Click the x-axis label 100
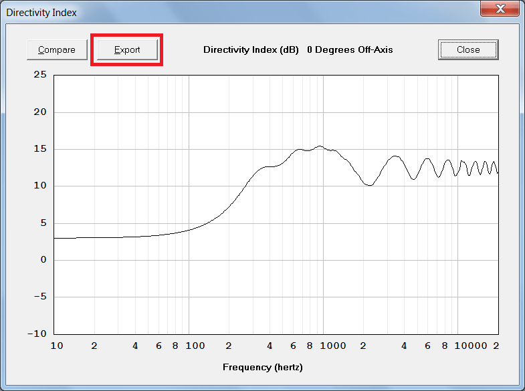The image size is (525, 391). tap(195, 346)
